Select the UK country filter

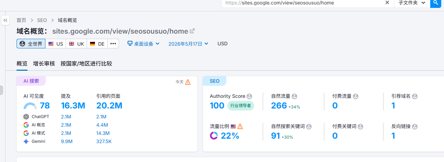[x=76, y=44]
